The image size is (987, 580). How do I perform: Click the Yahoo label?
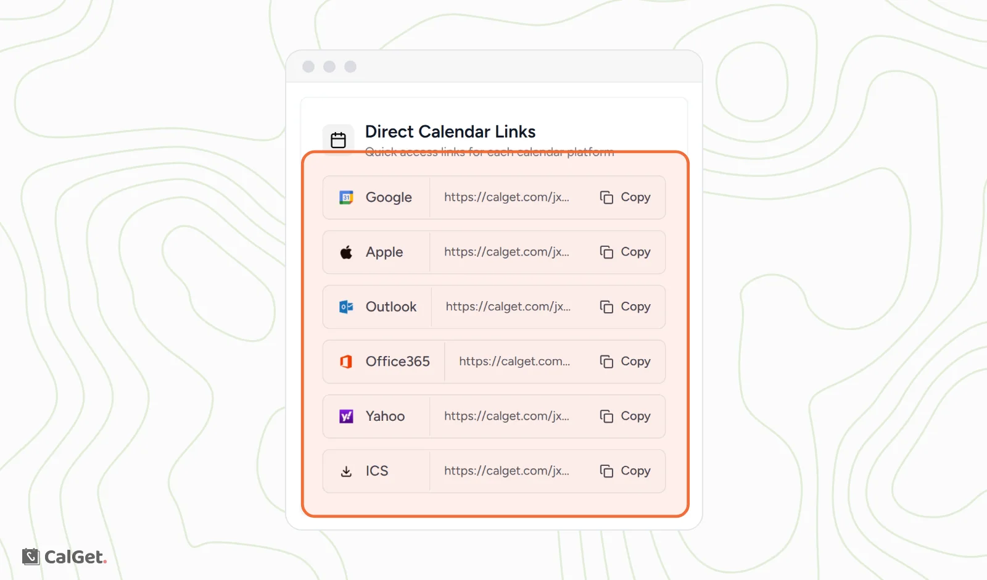(x=385, y=416)
